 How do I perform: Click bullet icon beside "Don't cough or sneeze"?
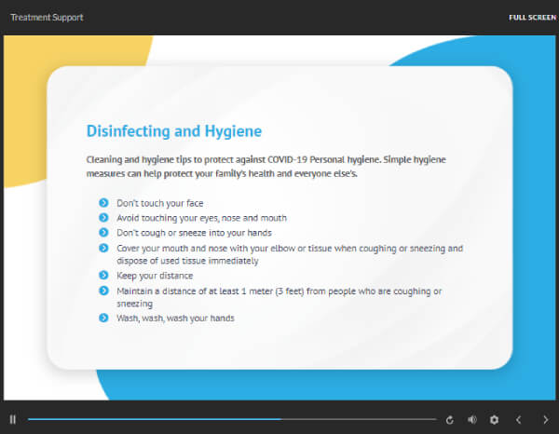(x=102, y=232)
